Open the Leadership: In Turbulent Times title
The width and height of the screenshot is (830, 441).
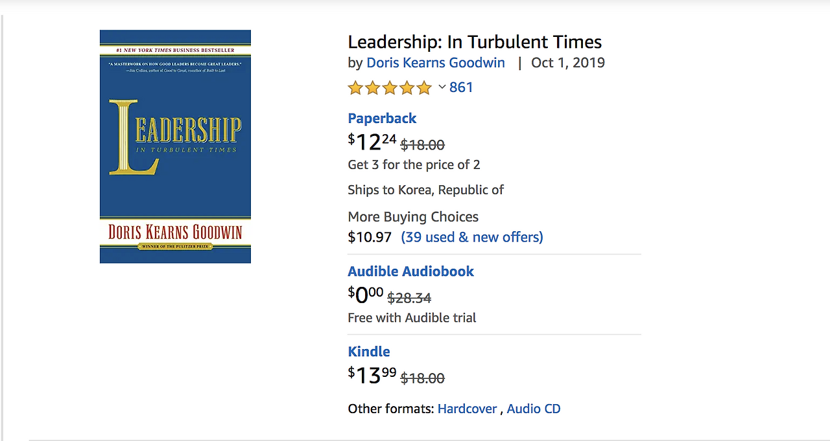point(475,42)
